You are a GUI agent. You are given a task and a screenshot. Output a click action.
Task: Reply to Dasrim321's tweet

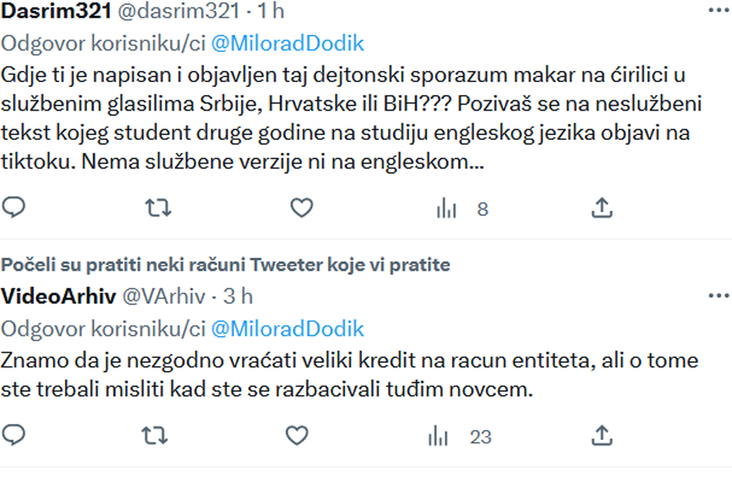pyautogui.click(x=14, y=207)
